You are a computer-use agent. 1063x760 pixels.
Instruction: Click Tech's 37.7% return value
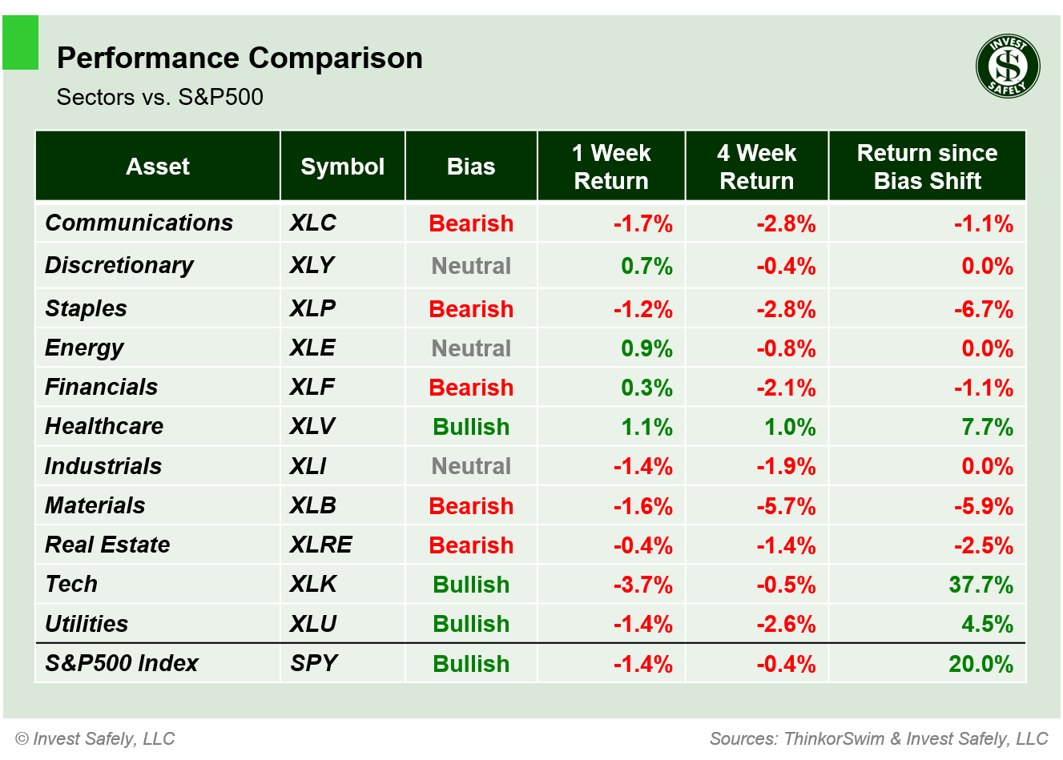click(x=980, y=585)
